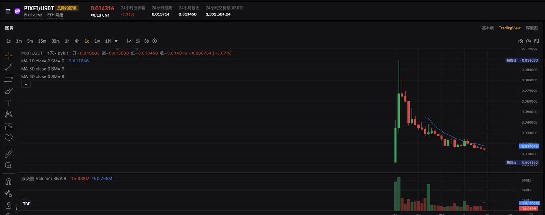Viewport: 545px width, 215px height.
Task: Select the 1m interval
Action: pyautogui.click(x=19, y=41)
